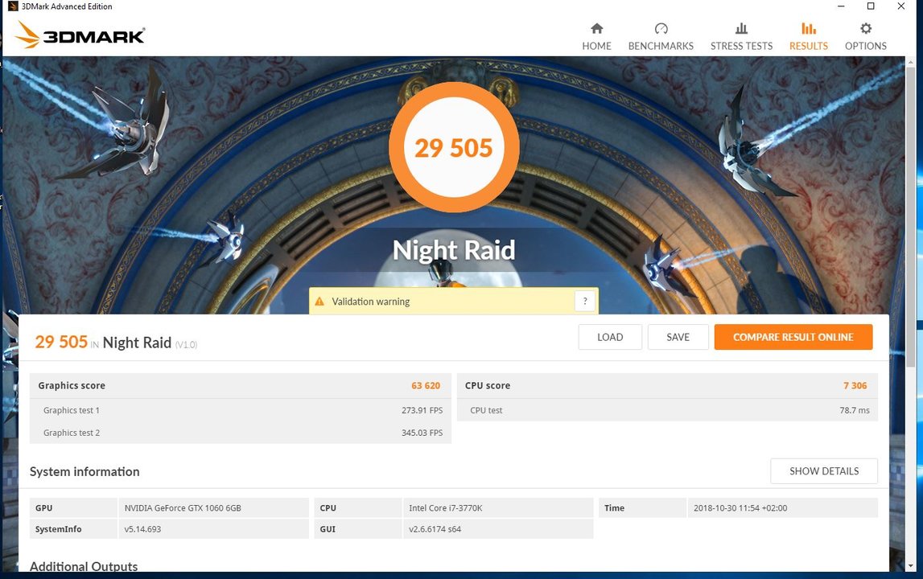
Task: Load a saved result with LOAD
Action: coord(610,337)
